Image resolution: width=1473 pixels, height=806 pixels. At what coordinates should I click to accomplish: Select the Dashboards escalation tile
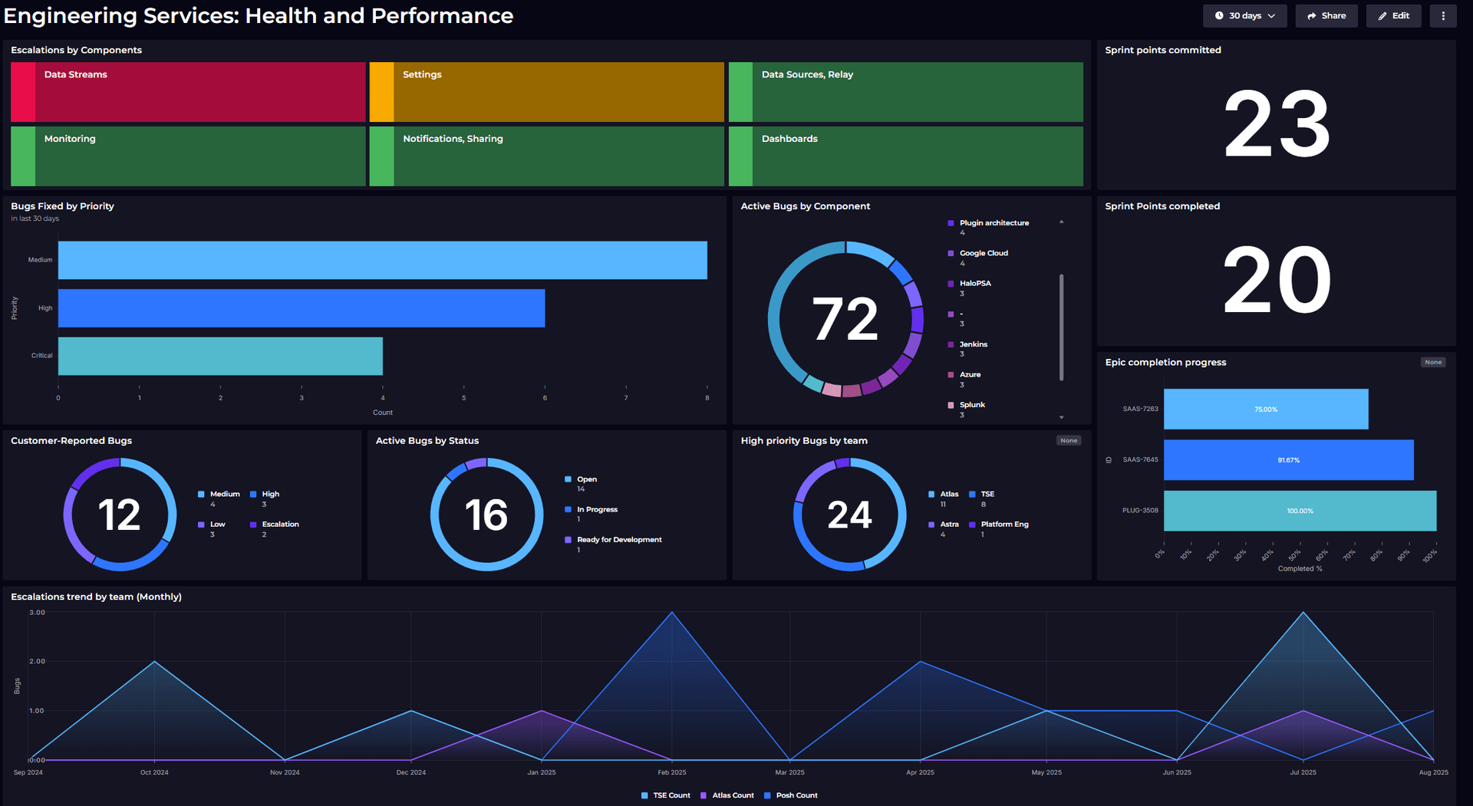[905, 156]
